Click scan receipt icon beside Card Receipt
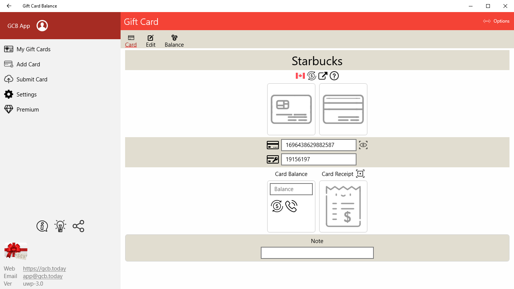The height and width of the screenshot is (289, 514). pos(360,174)
